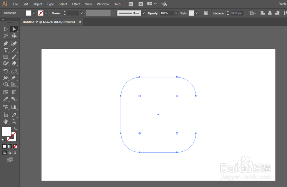
Task: Switch to the Untitled-1 document tab
Action: click(x=49, y=22)
